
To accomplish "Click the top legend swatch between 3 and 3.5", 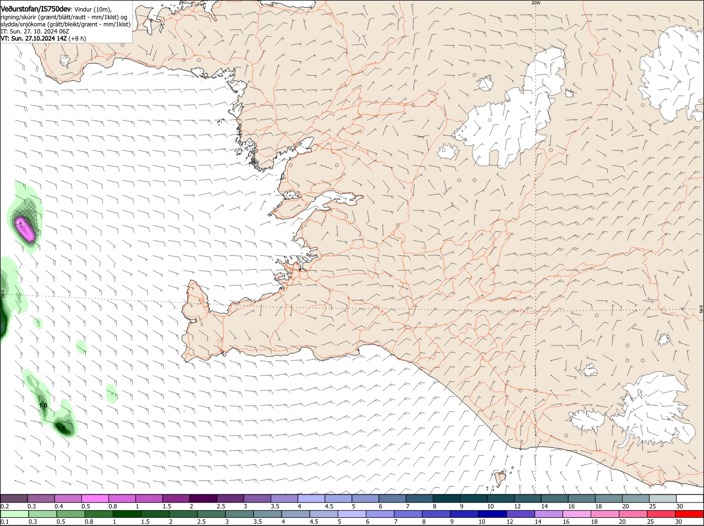I will pos(257,498).
